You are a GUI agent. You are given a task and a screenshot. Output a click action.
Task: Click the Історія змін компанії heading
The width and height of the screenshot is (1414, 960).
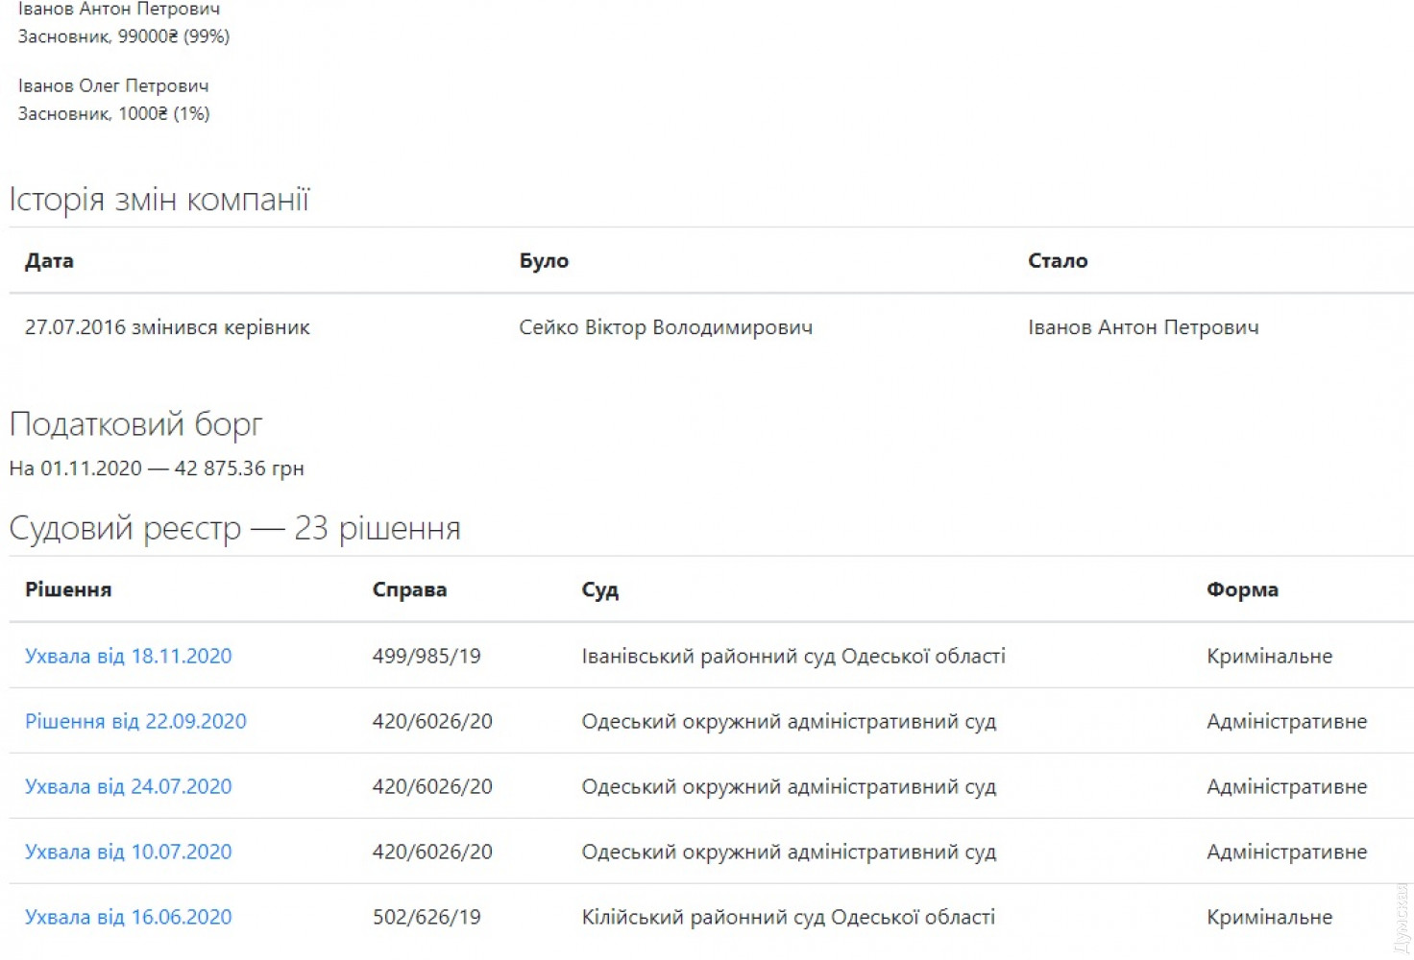tap(159, 200)
